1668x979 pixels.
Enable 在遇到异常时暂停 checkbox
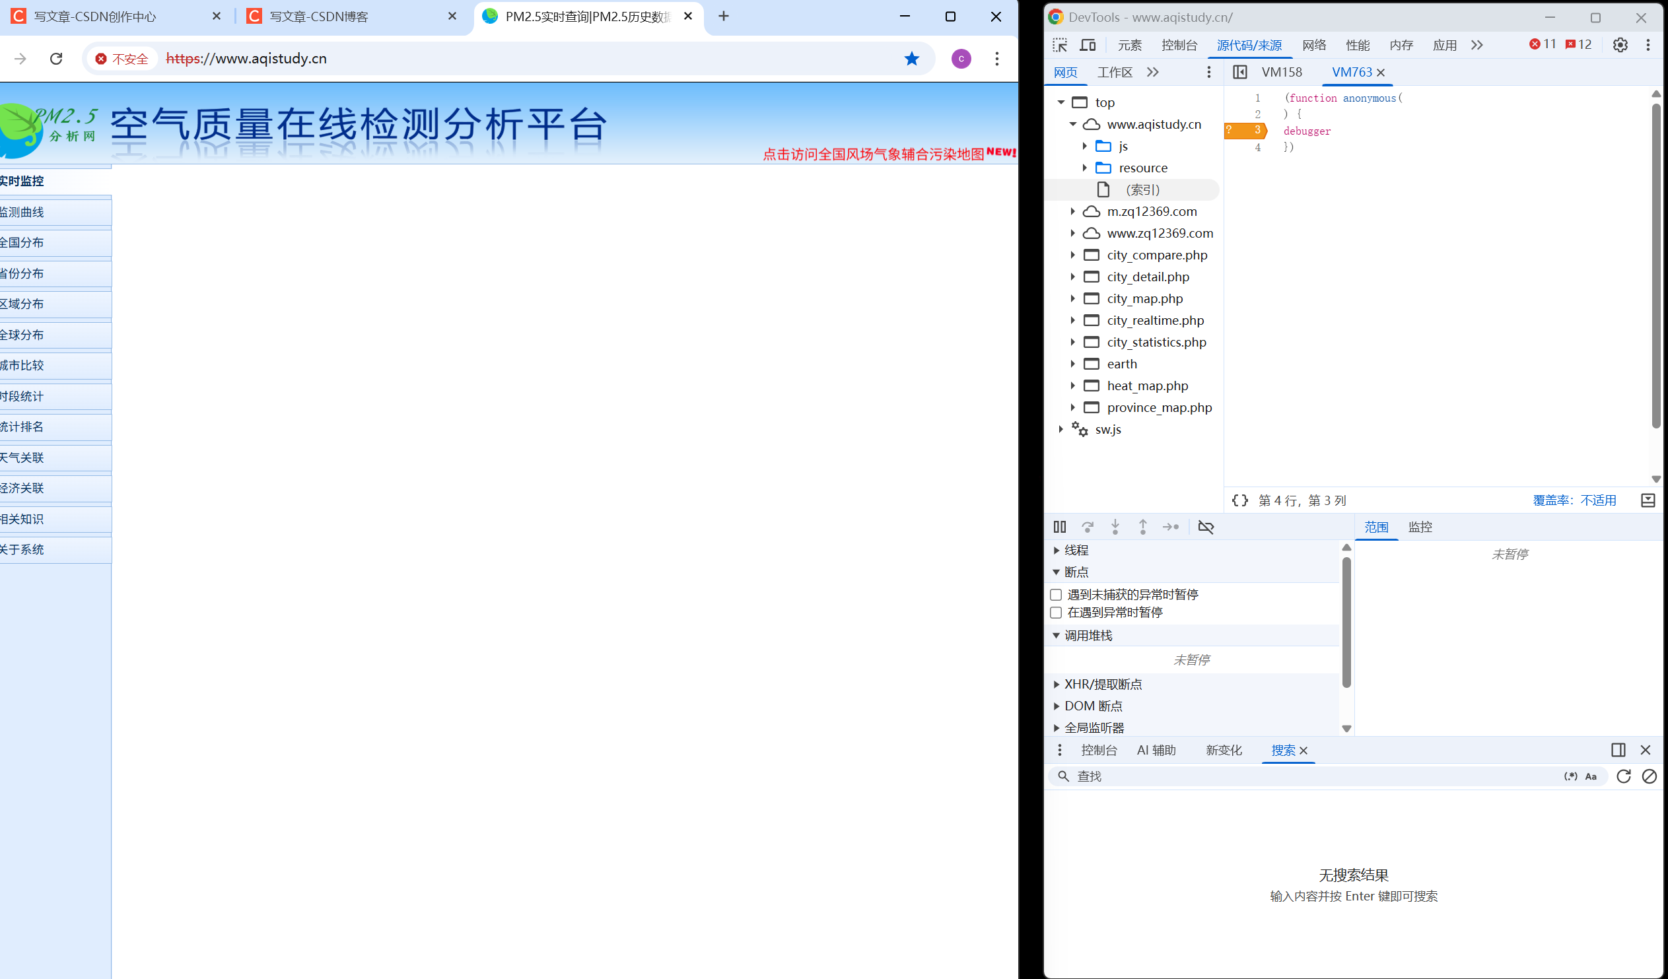coord(1057,613)
